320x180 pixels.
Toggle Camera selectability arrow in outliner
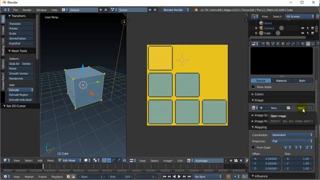(x=308, y=28)
